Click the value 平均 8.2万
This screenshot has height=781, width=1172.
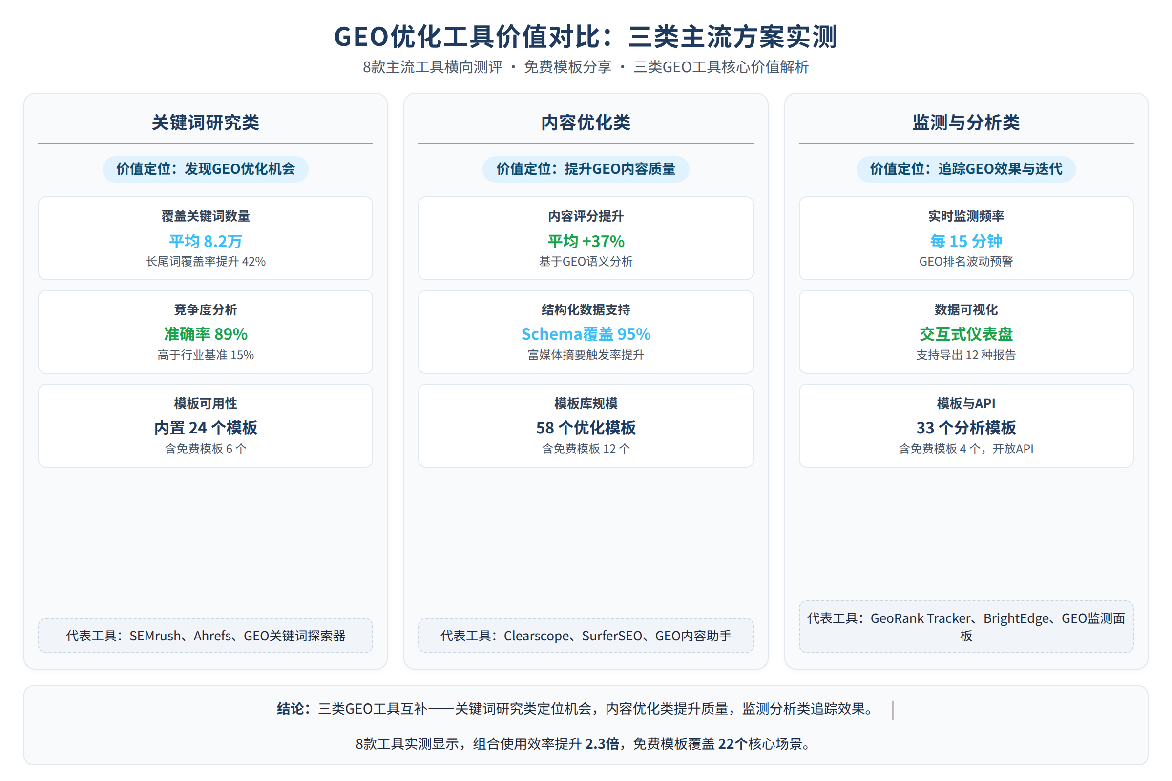205,241
